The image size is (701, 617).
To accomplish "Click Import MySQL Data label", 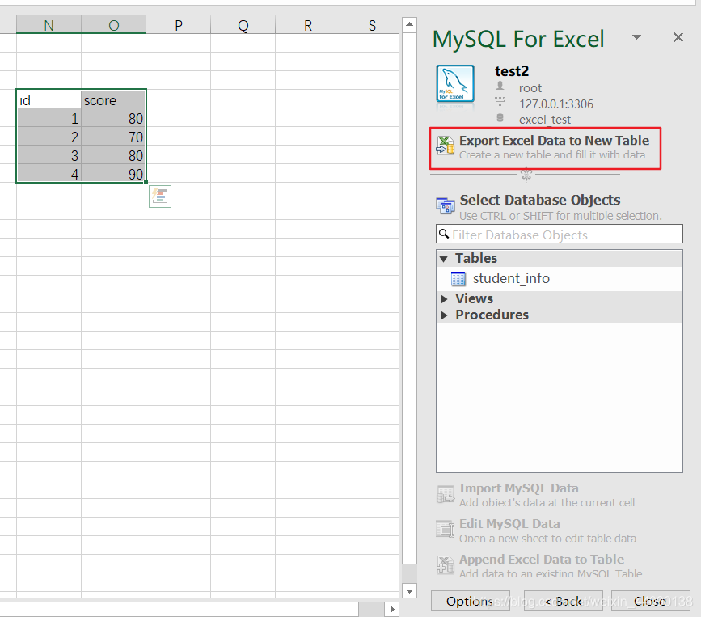I will pyautogui.click(x=518, y=488).
